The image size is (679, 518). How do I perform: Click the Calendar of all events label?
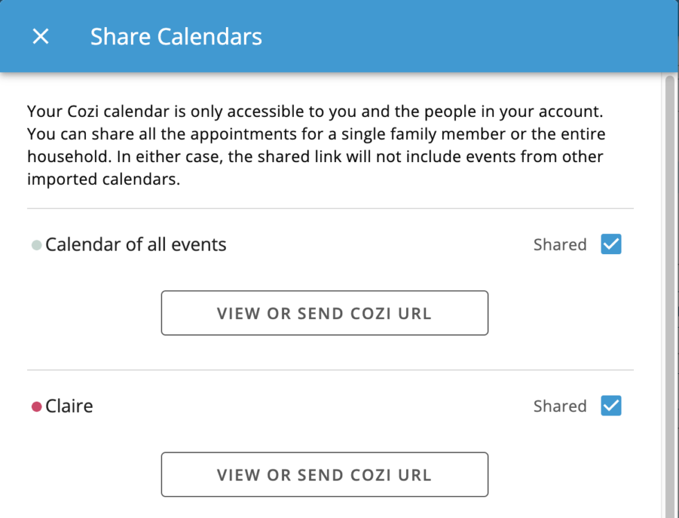point(136,244)
